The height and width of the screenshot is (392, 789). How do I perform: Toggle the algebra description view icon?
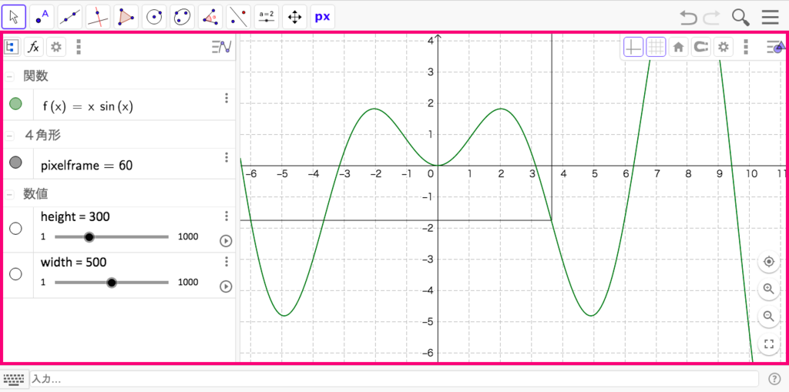pos(11,47)
